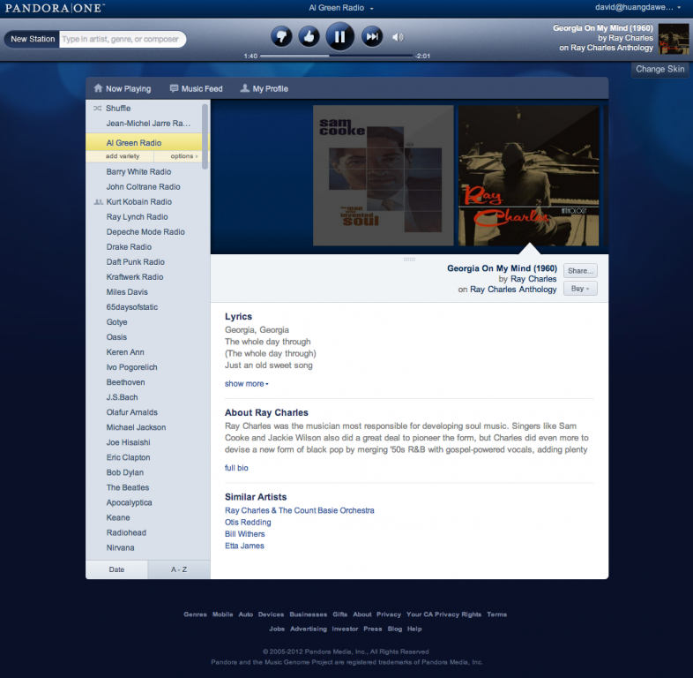
Task: Open Otis Redding similar artist link
Action: click(248, 523)
